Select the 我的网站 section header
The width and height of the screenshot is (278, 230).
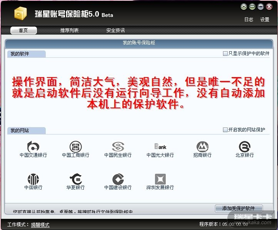27,131
